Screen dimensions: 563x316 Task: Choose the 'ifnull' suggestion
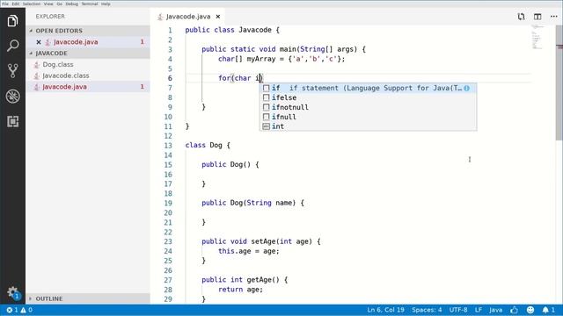pyautogui.click(x=368, y=117)
